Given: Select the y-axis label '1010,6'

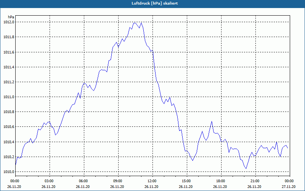Looking at the screenshot, I should click(9, 127).
